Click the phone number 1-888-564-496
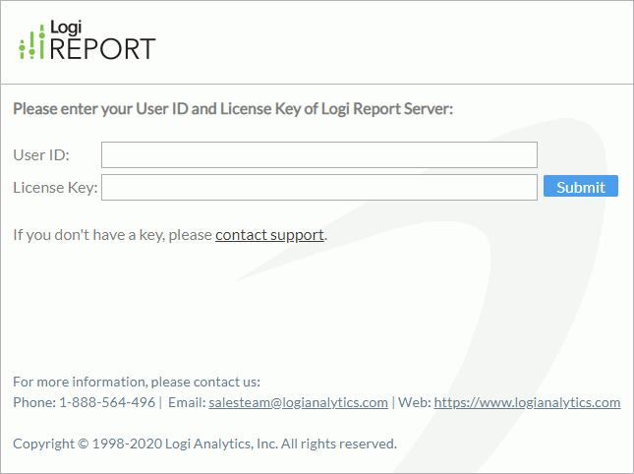The width and height of the screenshot is (634, 474). [x=107, y=402]
